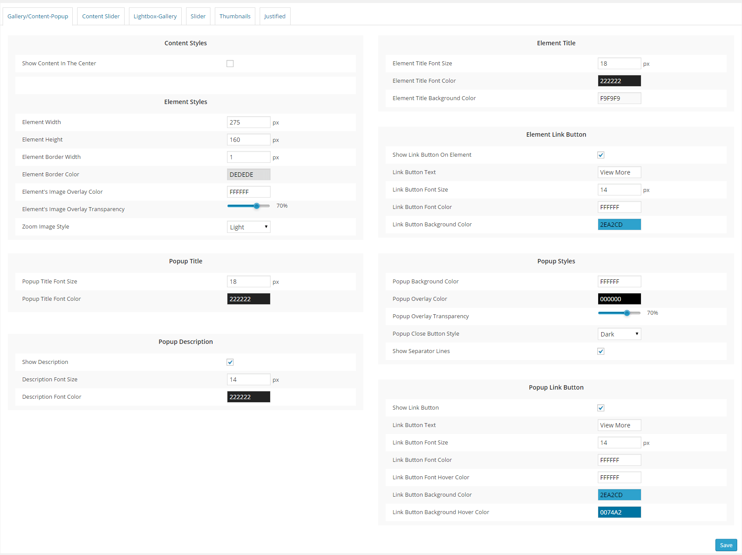
Task: Adjust the Element's Image Overlay Transparency slider
Action: click(257, 206)
